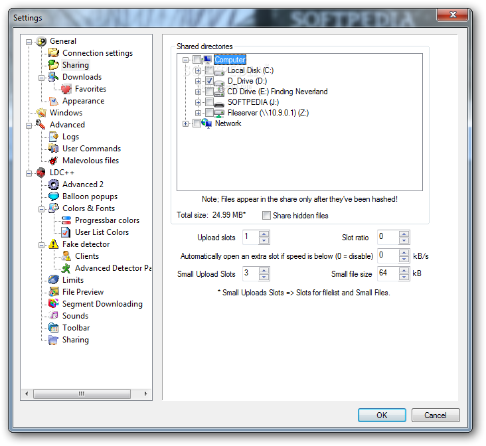Screen dimensions: 486x446
Task: Check the Computer checkbox in shared directories
Action: (197, 60)
